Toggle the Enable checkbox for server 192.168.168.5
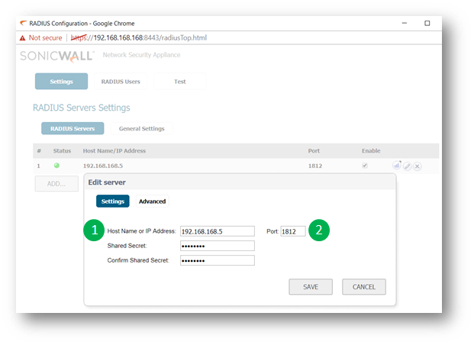 365,166
